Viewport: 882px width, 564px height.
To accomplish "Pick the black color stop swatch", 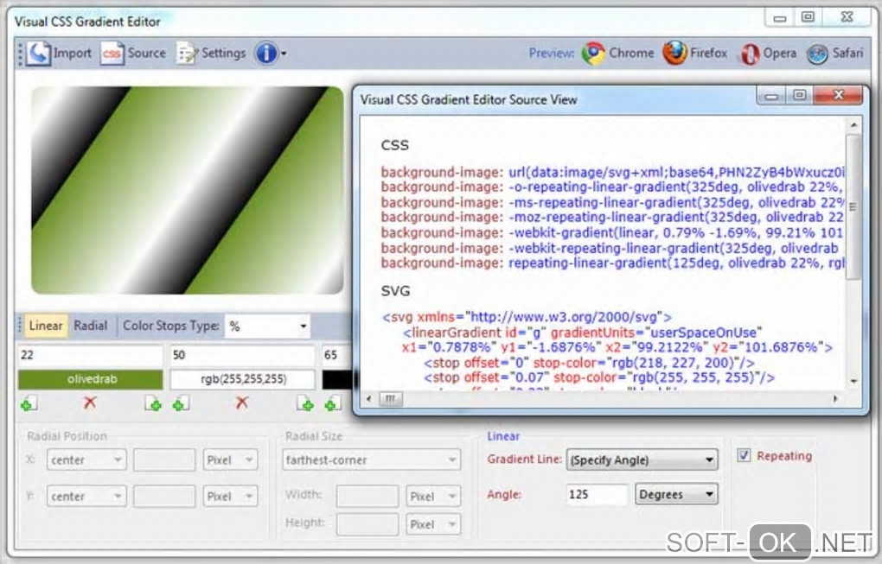I will point(336,379).
